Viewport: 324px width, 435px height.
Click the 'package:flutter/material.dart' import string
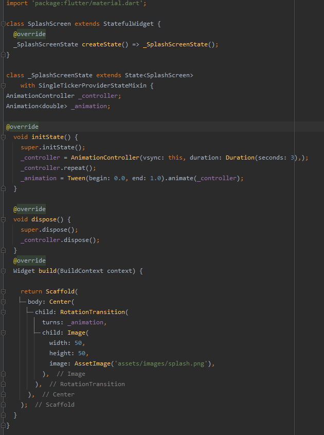(87, 3)
